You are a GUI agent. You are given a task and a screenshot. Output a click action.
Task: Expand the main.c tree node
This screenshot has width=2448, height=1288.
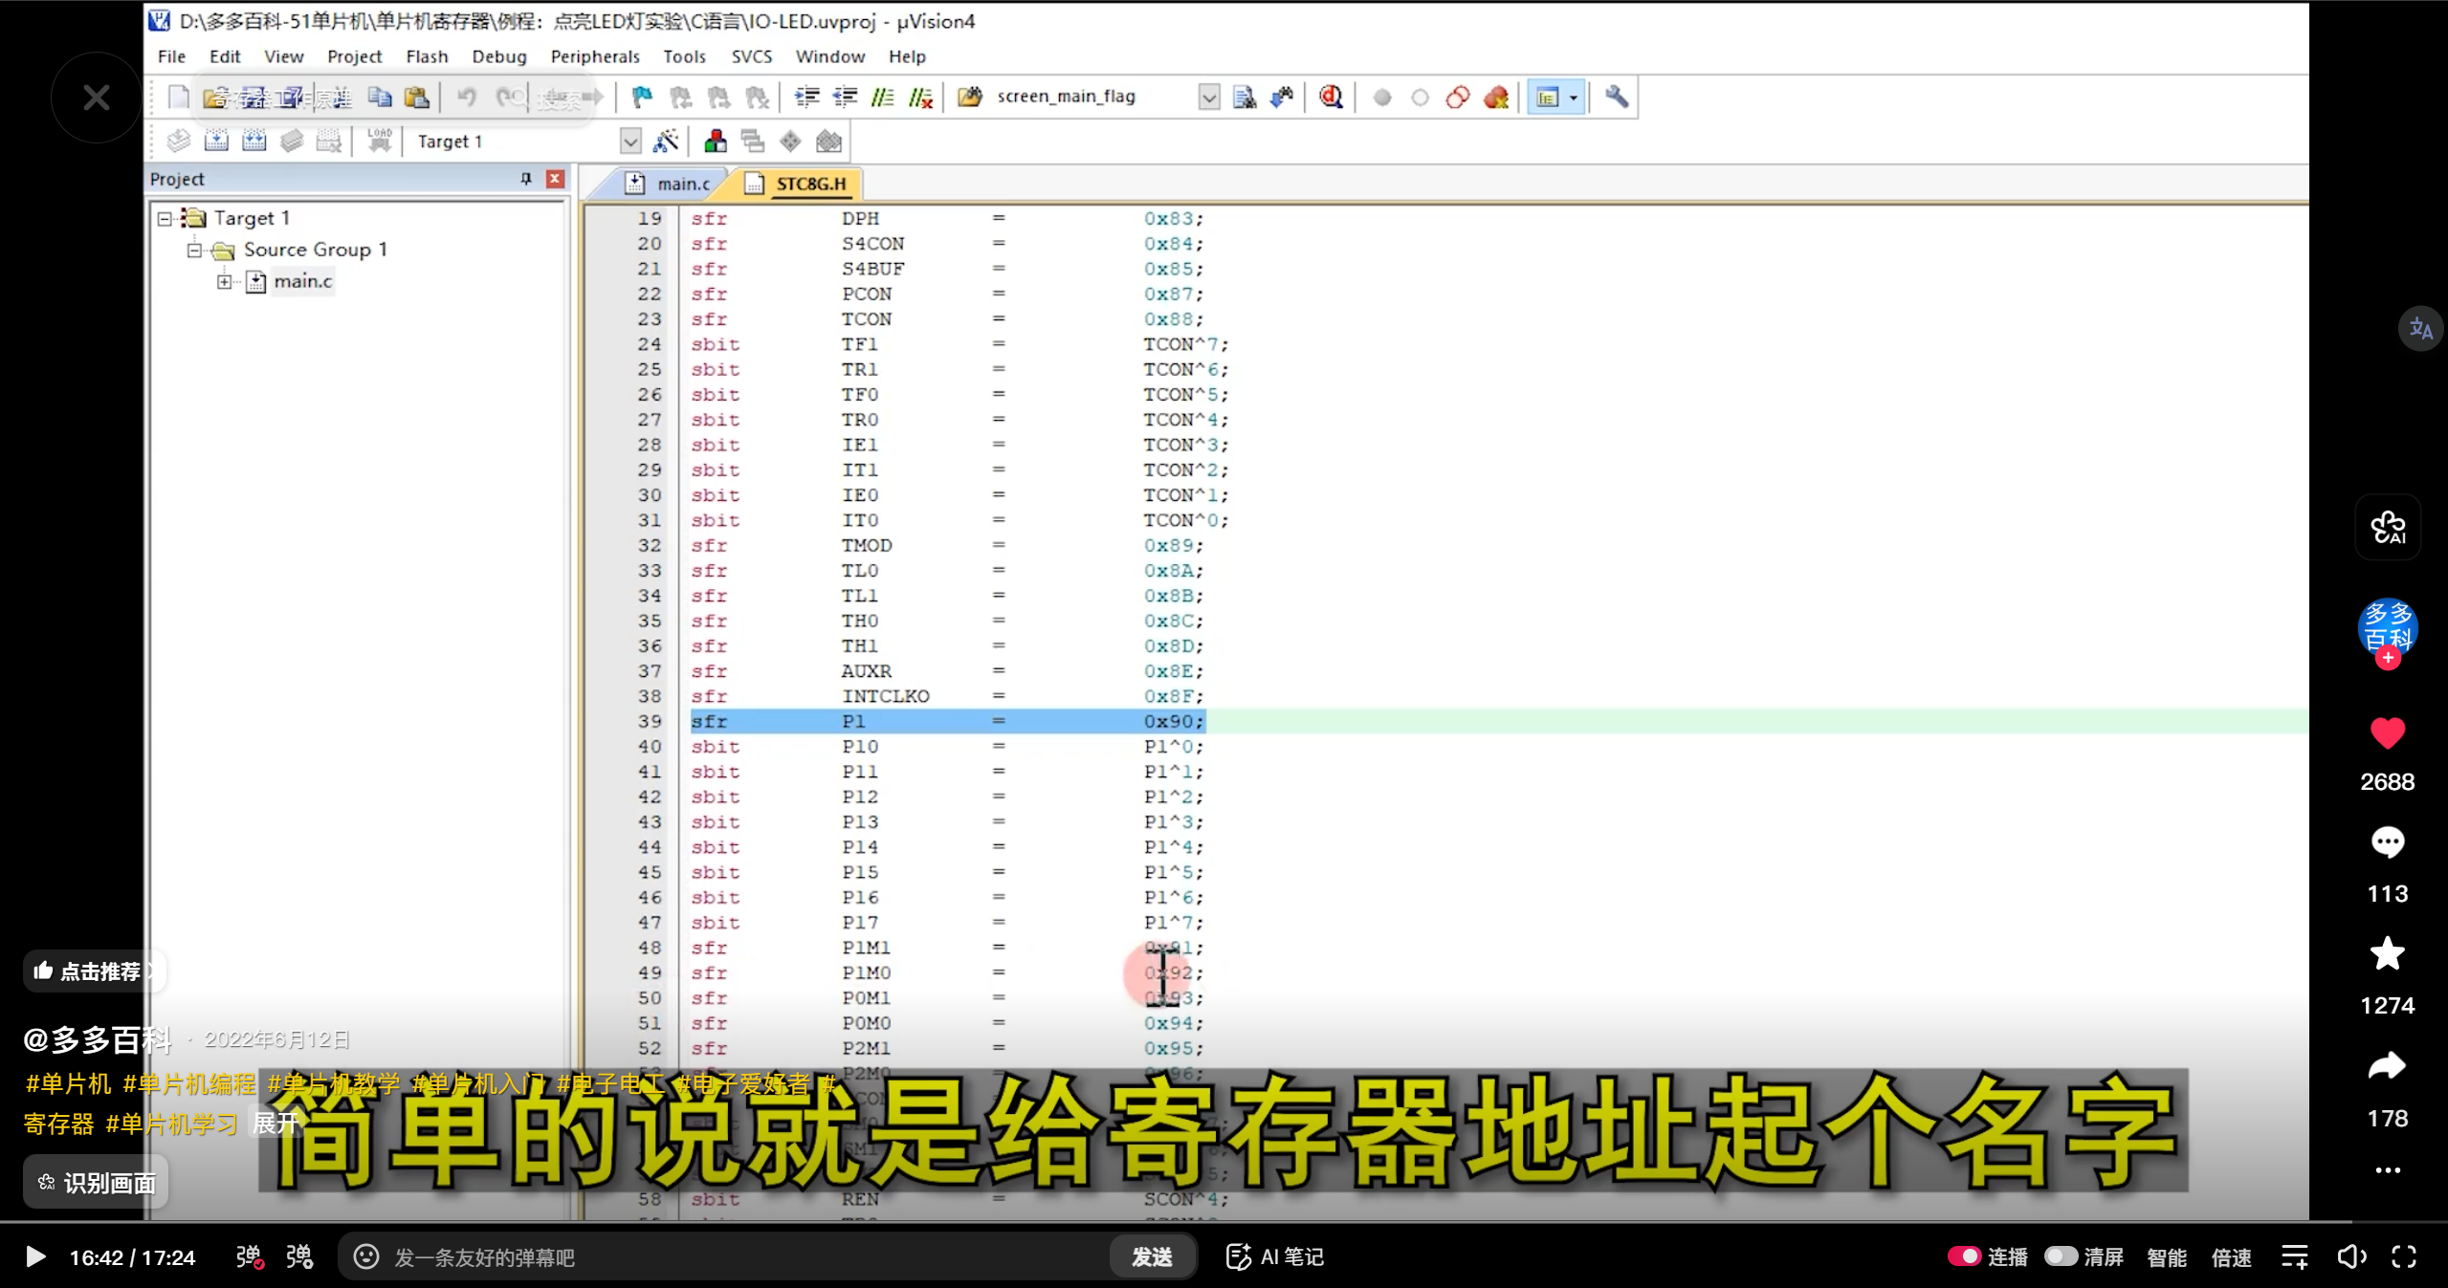(x=223, y=281)
